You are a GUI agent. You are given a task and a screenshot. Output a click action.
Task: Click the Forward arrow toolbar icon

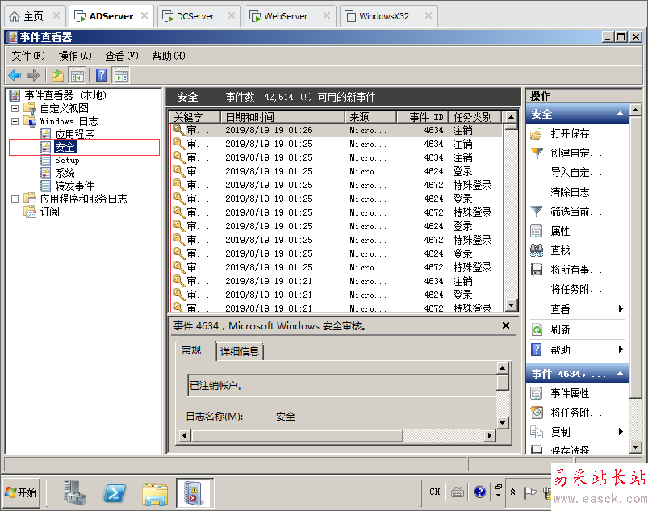coord(32,75)
